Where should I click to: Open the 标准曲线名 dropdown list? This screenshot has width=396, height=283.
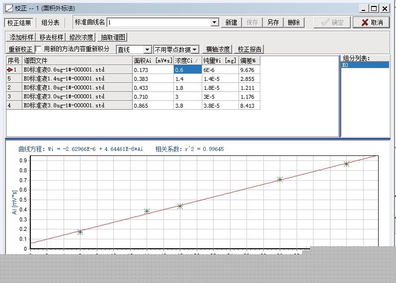click(x=215, y=22)
